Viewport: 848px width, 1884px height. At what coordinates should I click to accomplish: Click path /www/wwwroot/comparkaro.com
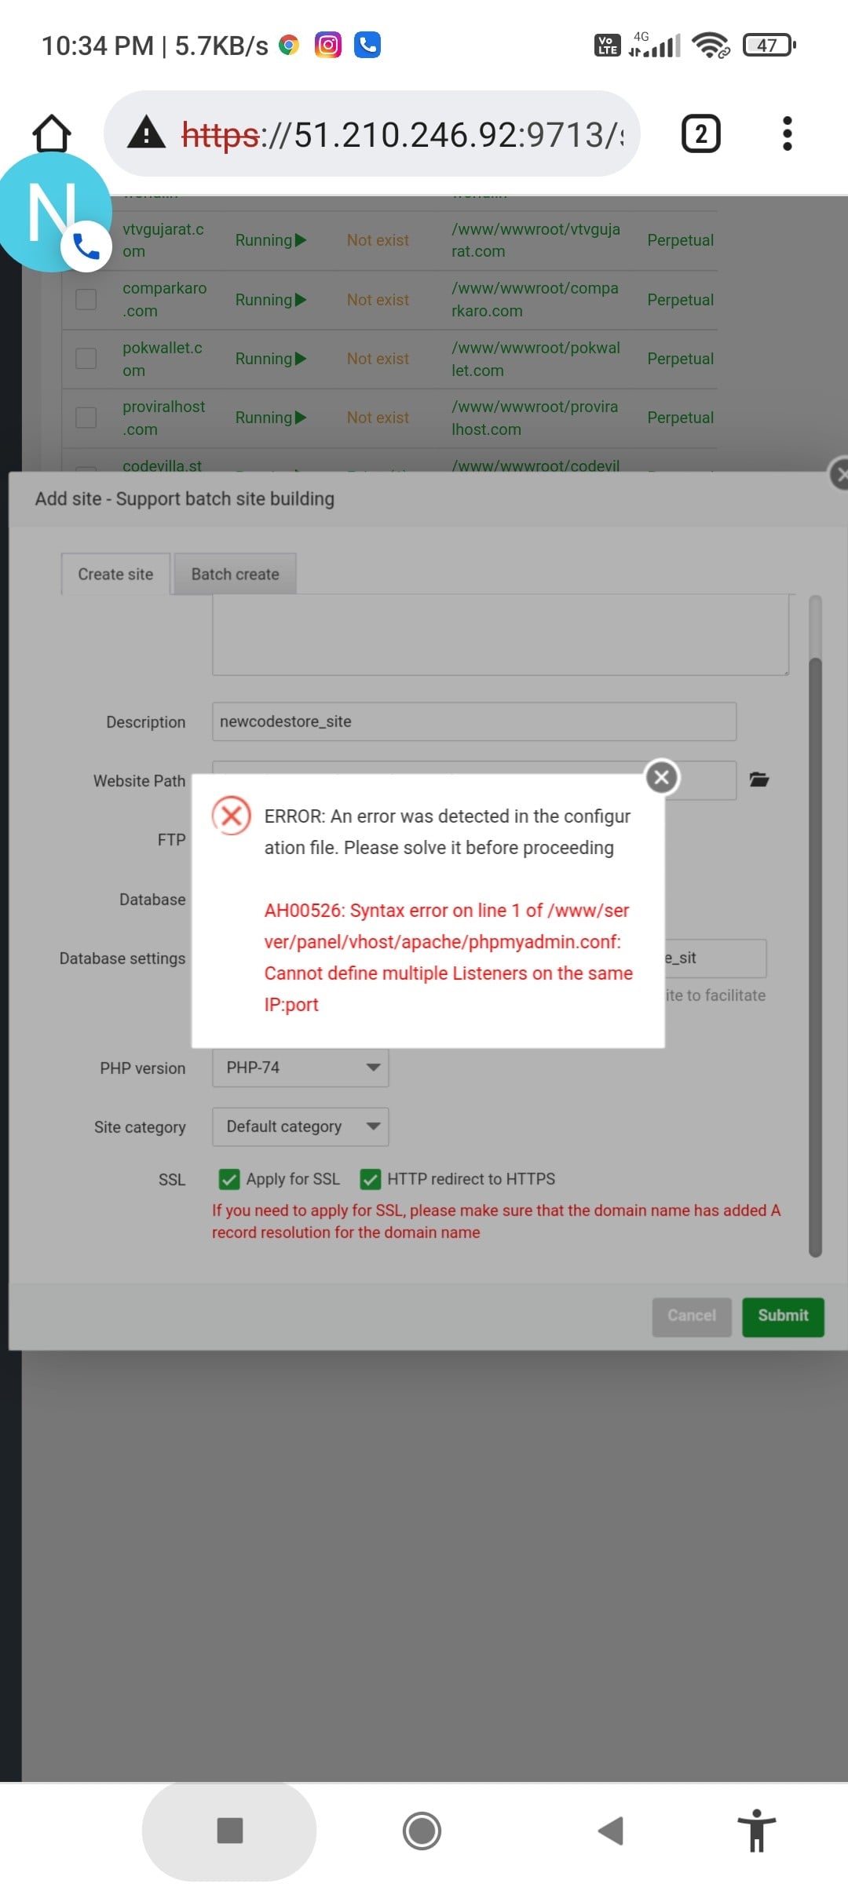point(535,299)
